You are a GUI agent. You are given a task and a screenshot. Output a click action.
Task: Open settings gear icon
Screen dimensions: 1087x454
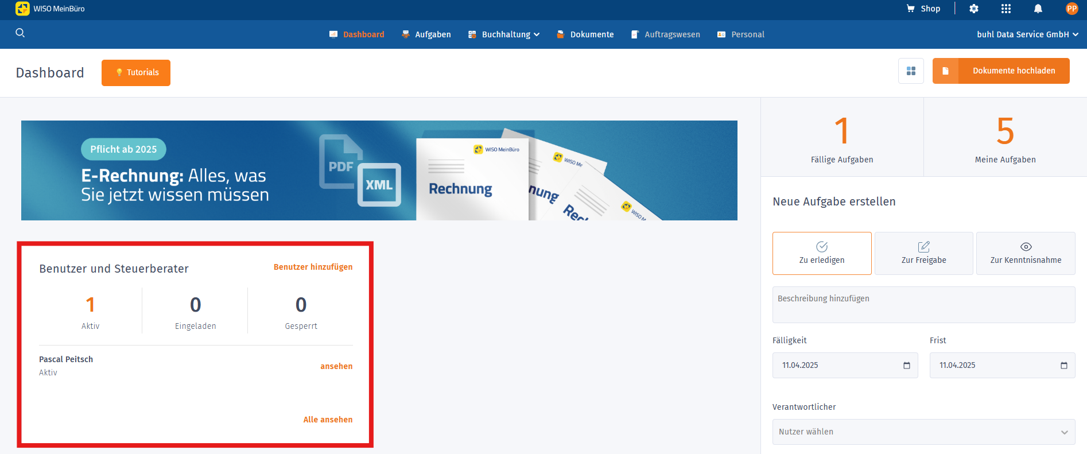(x=974, y=9)
